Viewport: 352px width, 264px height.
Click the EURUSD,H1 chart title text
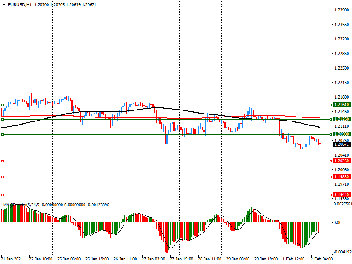tap(19, 4)
